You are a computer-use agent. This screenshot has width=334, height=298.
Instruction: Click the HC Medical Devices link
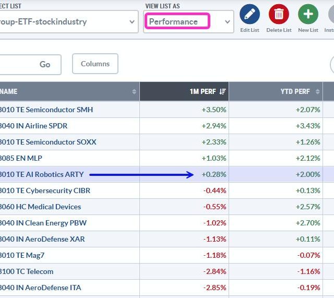[41, 207]
